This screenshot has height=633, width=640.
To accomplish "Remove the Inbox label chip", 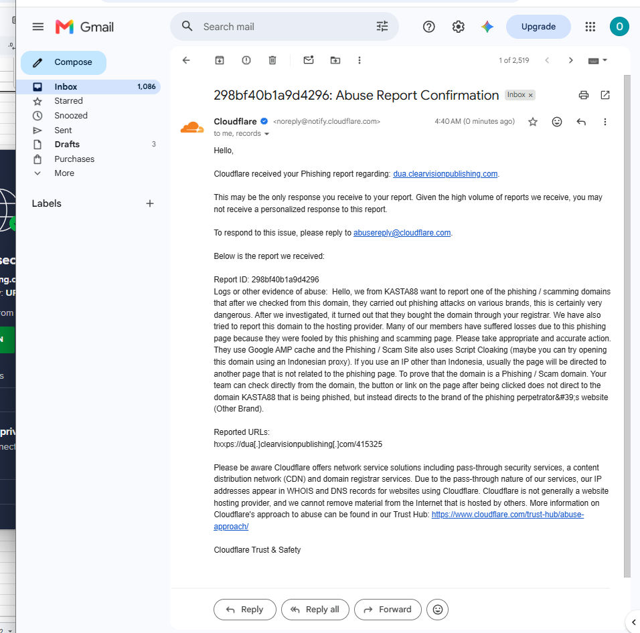I will pos(531,95).
